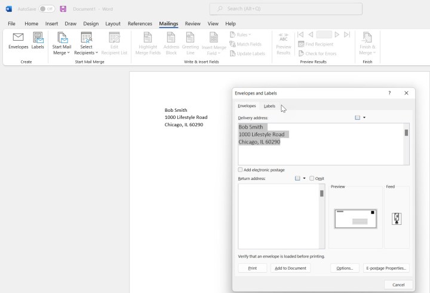Expand delivery address book dropdown arrow
The height and width of the screenshot is (293, 430).
pos(364,118)
